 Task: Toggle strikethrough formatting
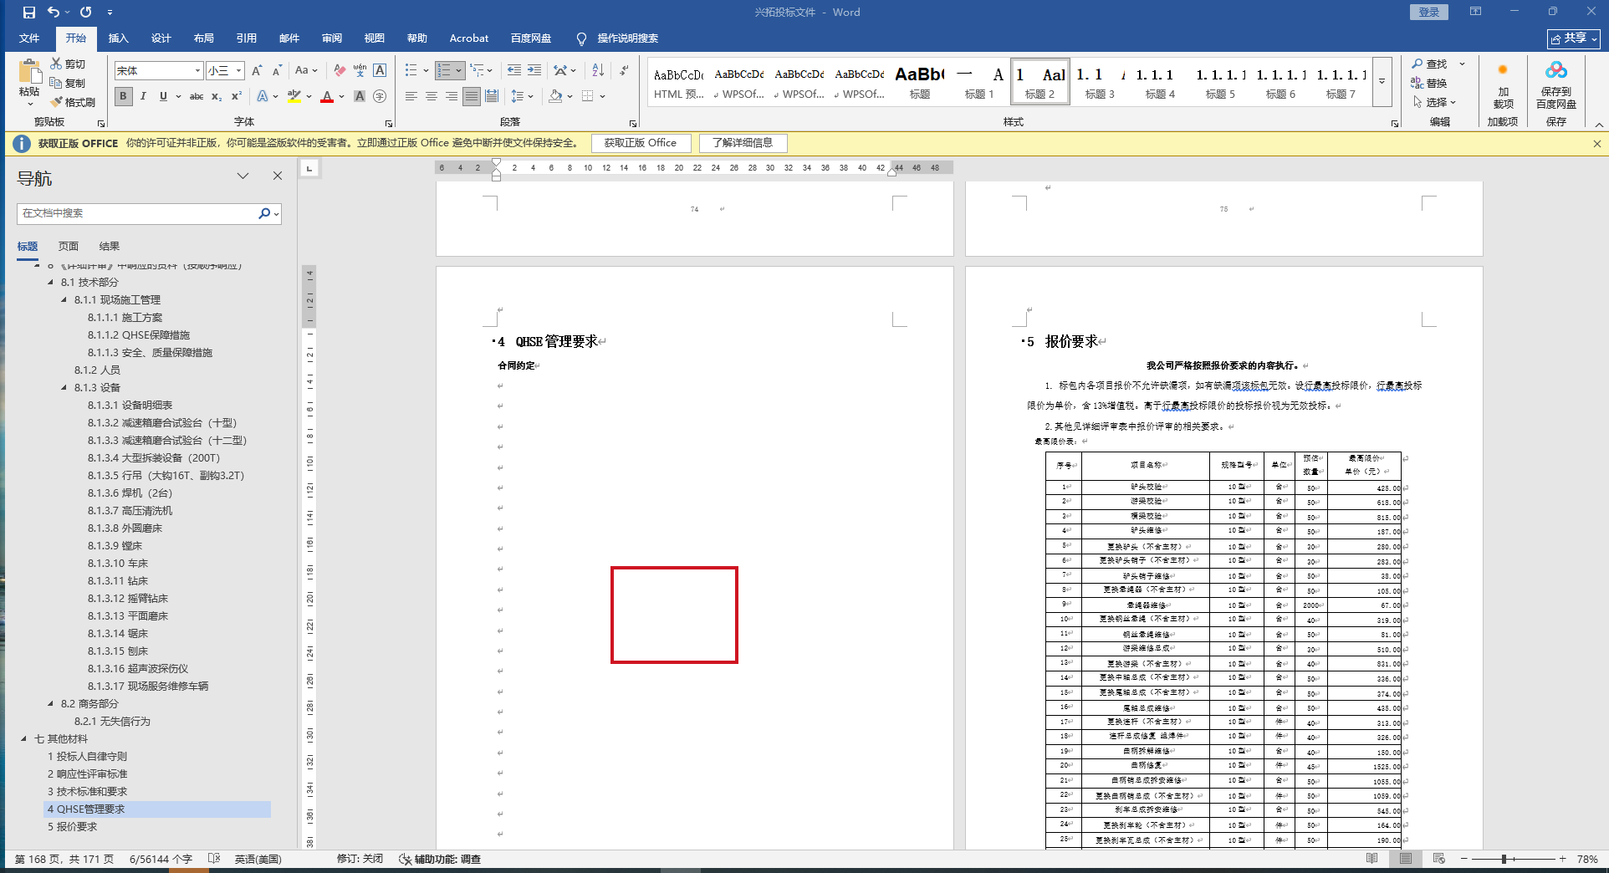pyautogui.click(x=197, y=96)
